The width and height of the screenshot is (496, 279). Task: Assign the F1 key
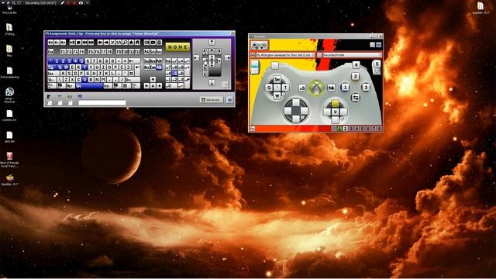tap(63, 52)
